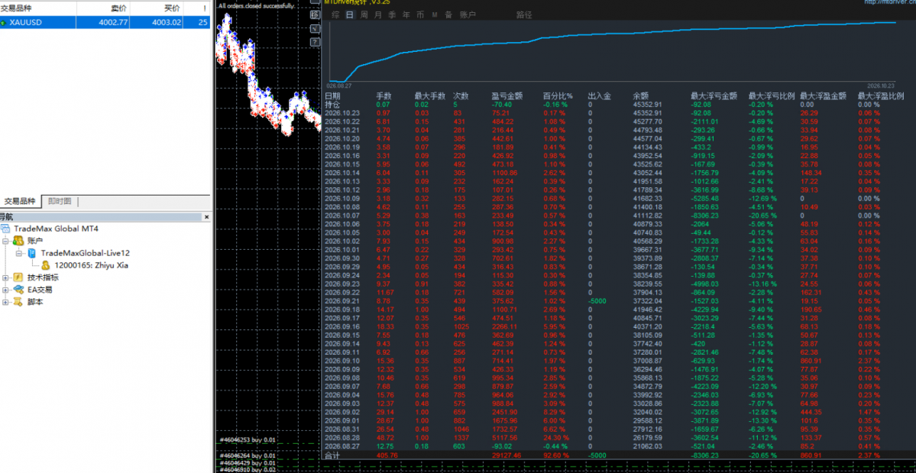Collapse the 账户 tree node

[5, 241]
